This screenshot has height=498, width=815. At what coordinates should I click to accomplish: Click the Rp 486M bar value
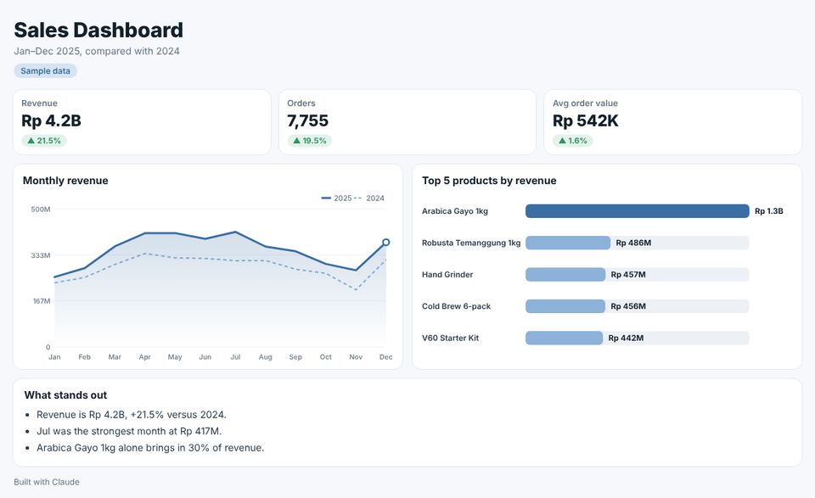[x=633, y=243]
